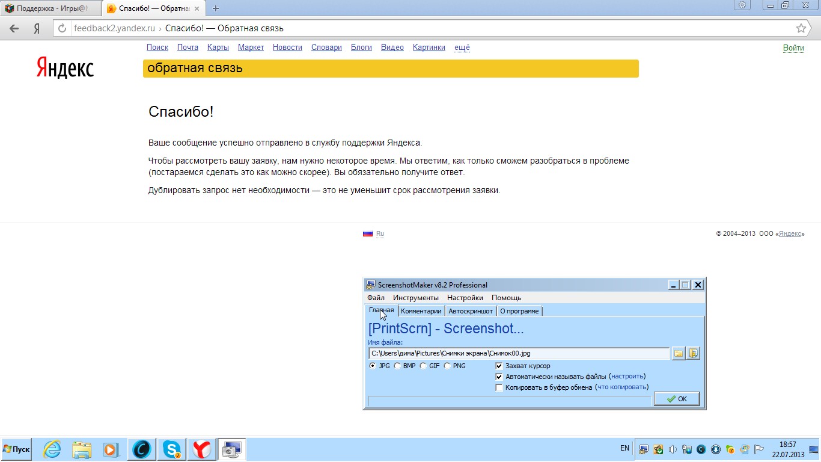Click the OK button in ScreenshotMaker
Screen dimensions: 821x462
pos(677,399)
